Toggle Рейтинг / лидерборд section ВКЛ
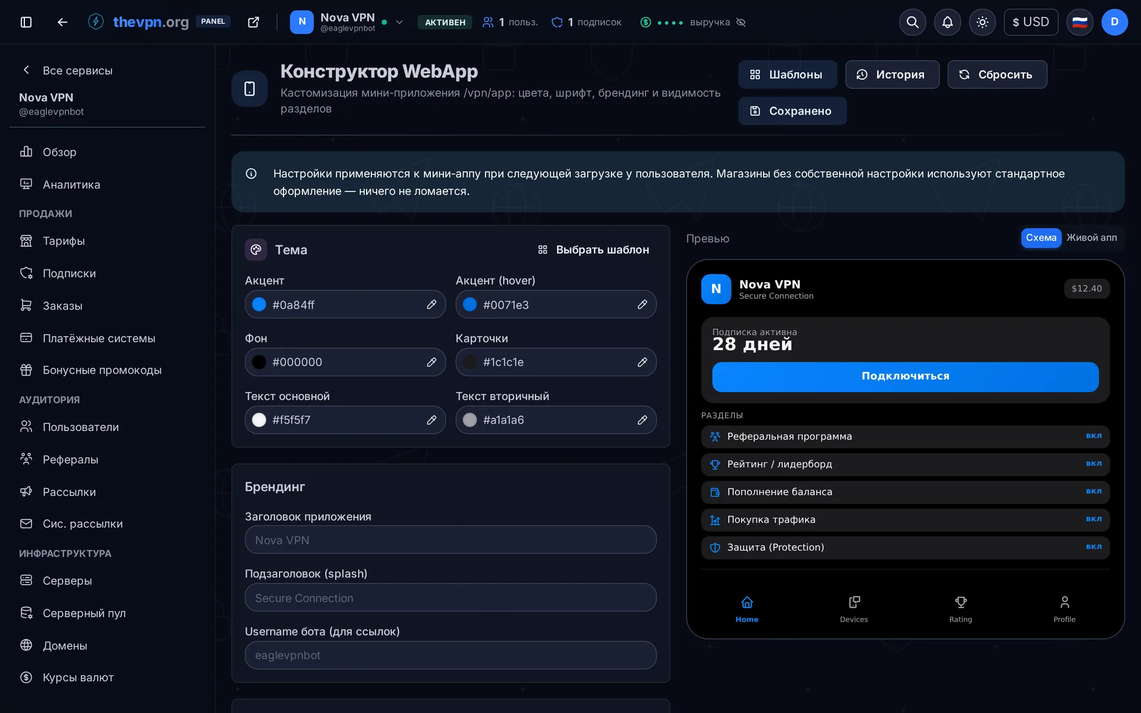 [1093, 464]
